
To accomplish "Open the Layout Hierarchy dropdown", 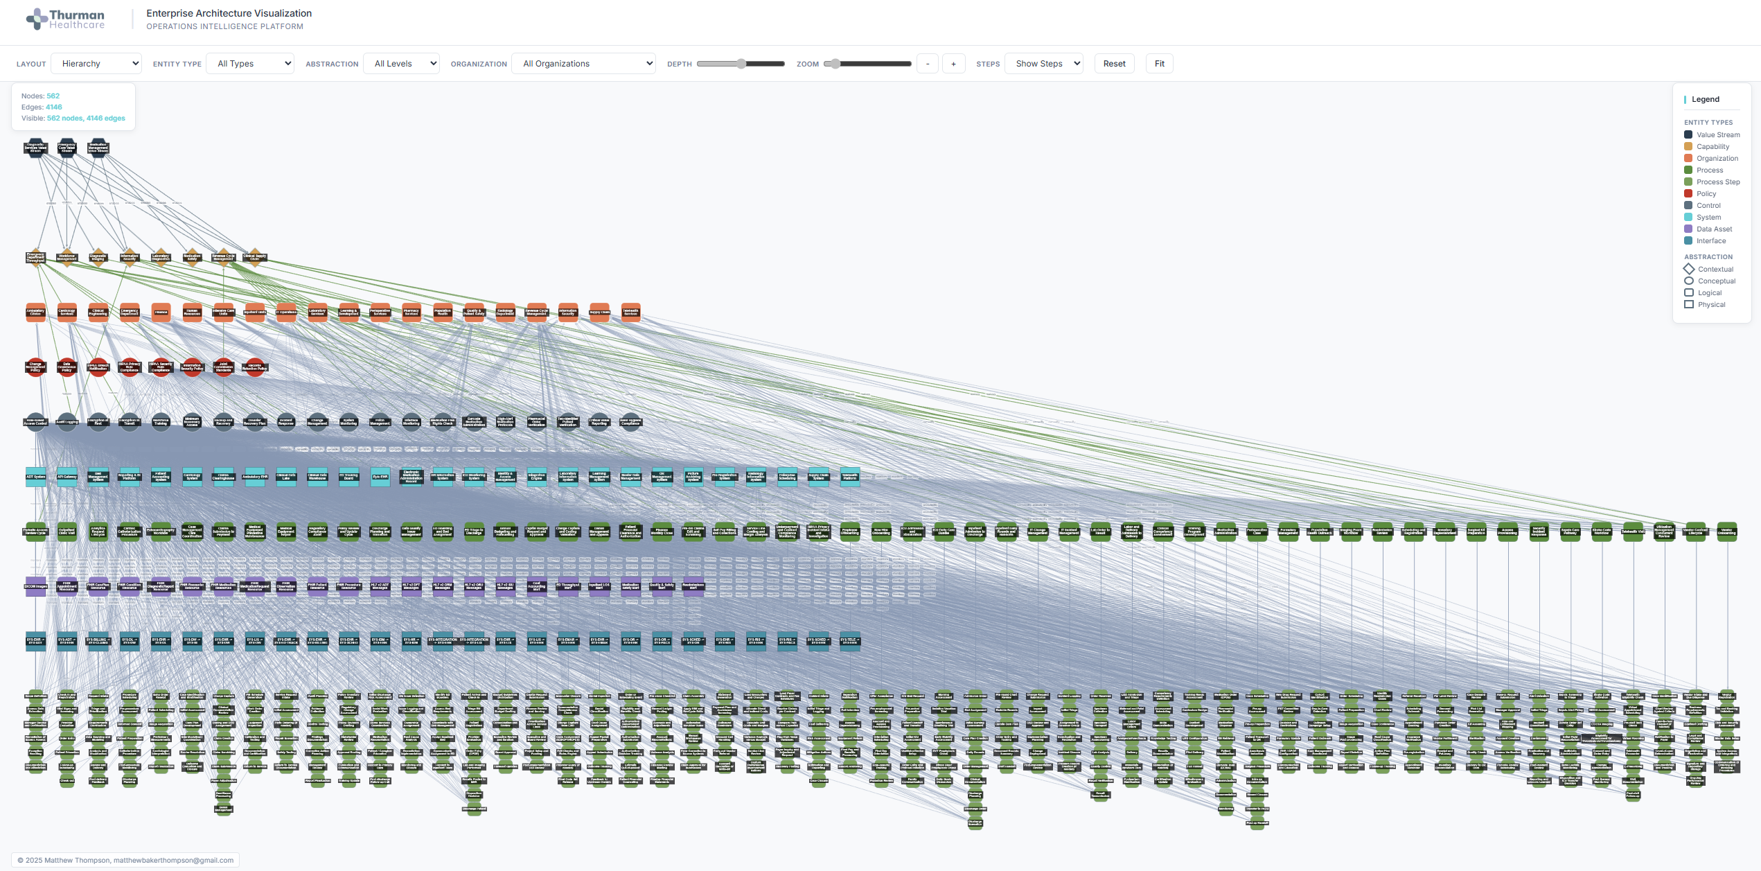I will click(x=96, y=64).
